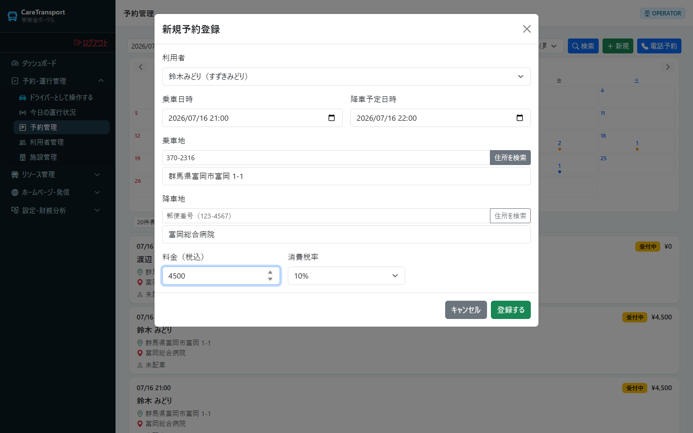Expand the ホームページ・発信 sidebar section
This screenshot has width=693, height=433.
[x=58, y=192]
